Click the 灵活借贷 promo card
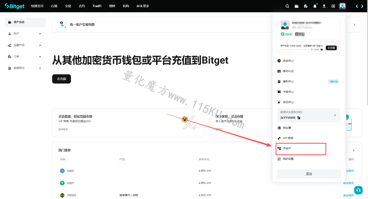This screenshot has height=199, width=368. coord(128,123)
